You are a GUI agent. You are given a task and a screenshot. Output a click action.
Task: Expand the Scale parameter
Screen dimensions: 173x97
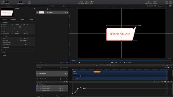pyautogui.click(x=2, y=29)
